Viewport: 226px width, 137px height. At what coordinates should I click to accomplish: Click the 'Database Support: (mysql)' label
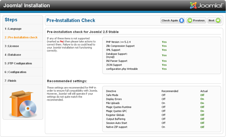click(x=117, y=56)
